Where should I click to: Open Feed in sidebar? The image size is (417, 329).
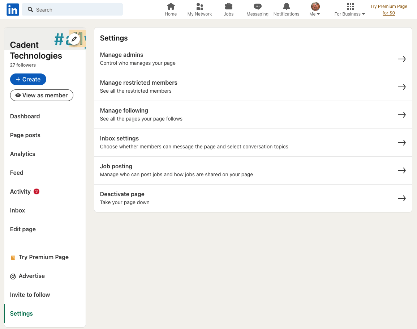click(x=17, y=173)
